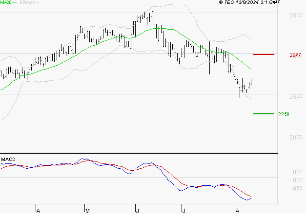The width and height of the screenshot is (306, 214).
Task: Click the 2000 price axis label
Action: point(296,137)
